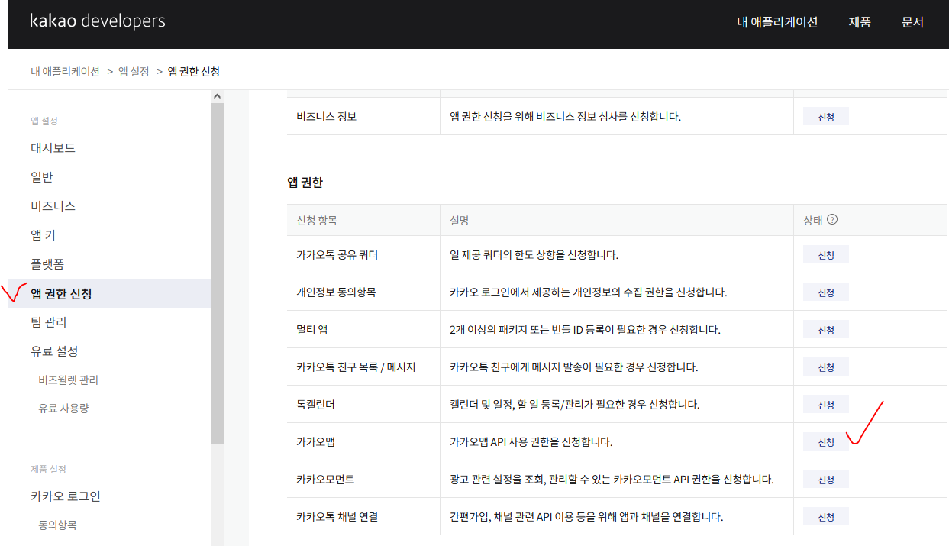
Task: Open 유료 설정 in the sidebar
Action: pos(54,351)
